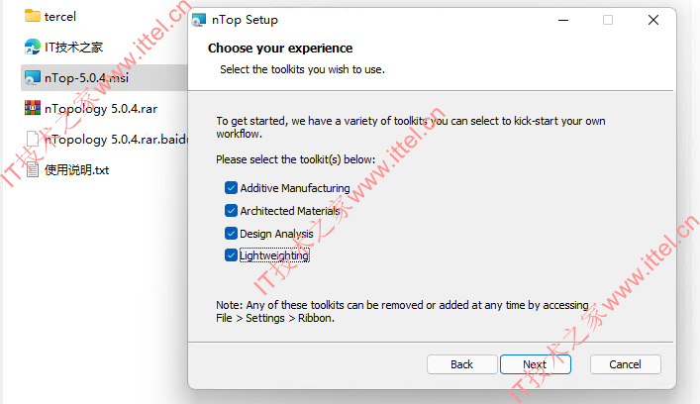This screenshot has width=700, height=404.
Task: Toggle the Lightweighting checkbox
Action: (231, 255)
